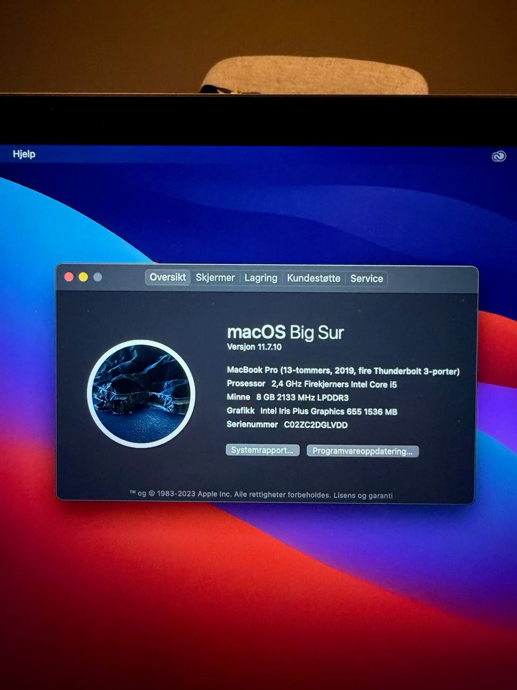The image size is (517, 690).
Task: Select the Service tab
Action: click(366, 279)
